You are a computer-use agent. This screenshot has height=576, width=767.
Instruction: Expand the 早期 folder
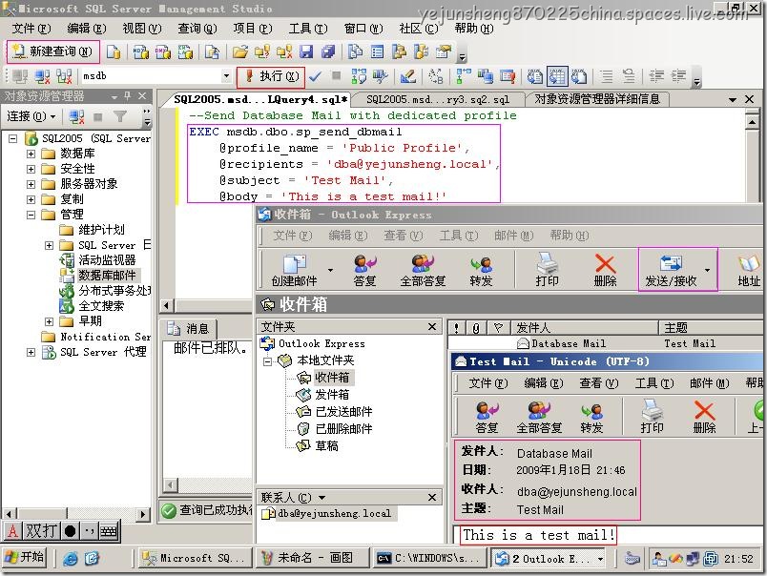tap(49, 321)
